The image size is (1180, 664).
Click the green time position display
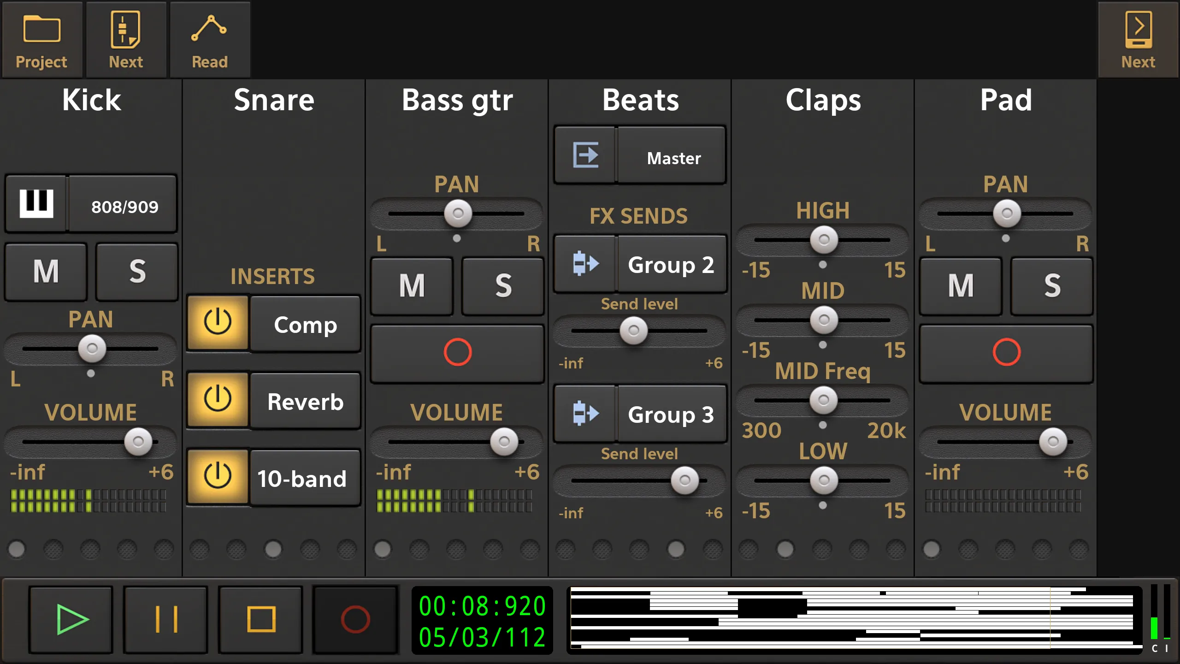482,621
